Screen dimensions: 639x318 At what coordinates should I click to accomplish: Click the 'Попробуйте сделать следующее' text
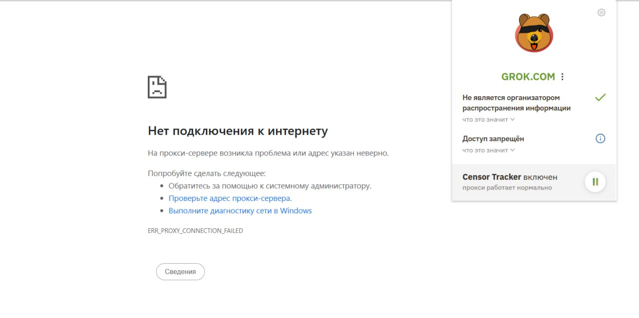pos(207,173)
